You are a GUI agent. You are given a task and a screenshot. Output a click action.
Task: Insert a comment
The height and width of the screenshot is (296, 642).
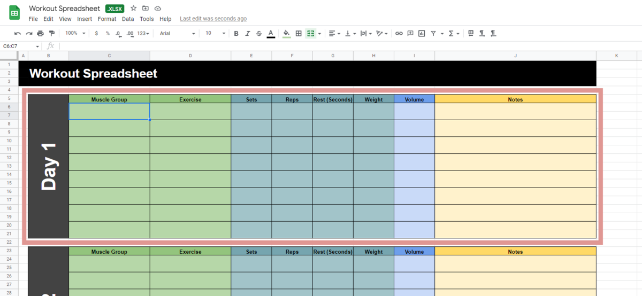pos(410,33)
